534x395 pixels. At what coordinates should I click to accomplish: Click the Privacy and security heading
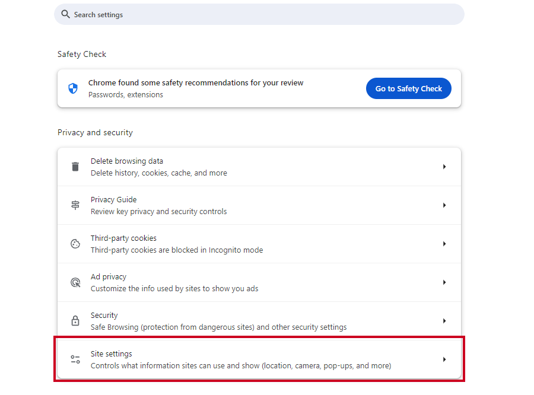tap(95, 132)
